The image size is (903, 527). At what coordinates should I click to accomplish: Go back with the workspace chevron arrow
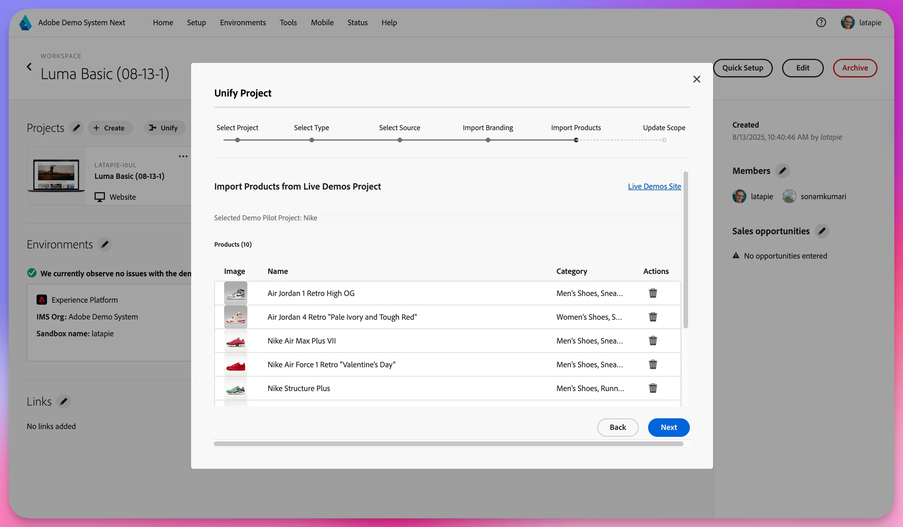pyautogui.click(x=29, y=67)
